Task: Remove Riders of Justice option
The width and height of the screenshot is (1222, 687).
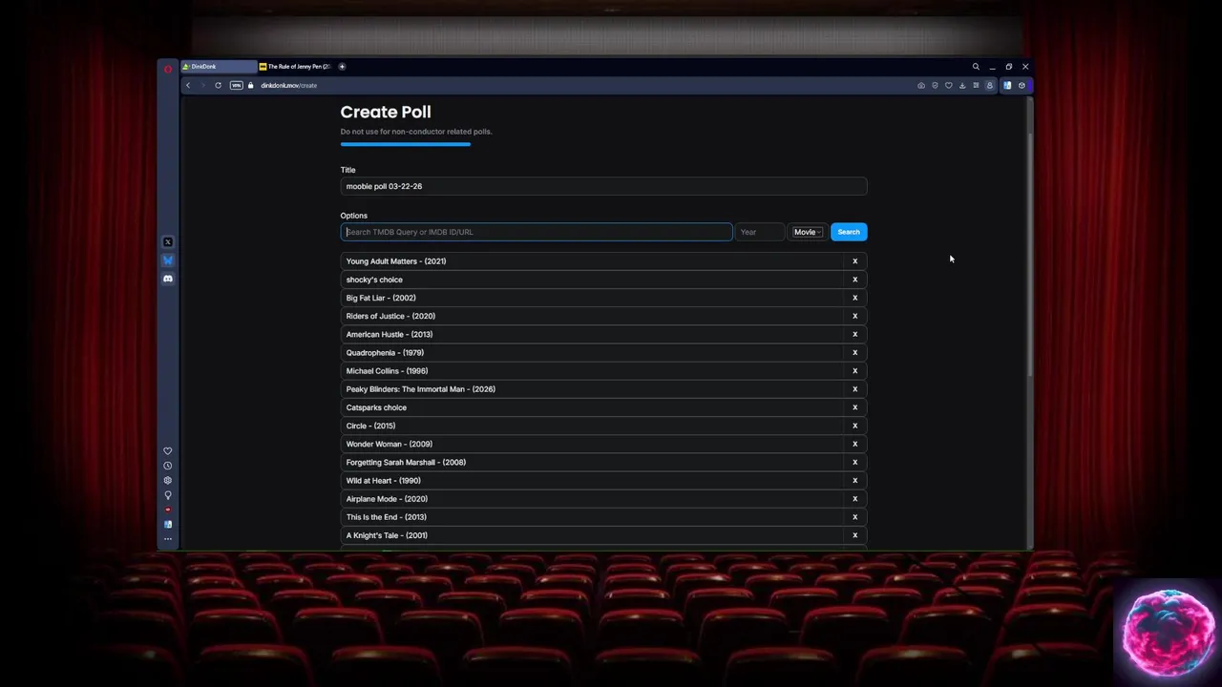Action: click(x=855, y=316)
